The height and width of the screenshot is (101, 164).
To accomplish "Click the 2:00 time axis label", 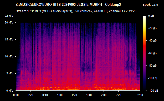I will pyautogui.click(x=104, y=95).
